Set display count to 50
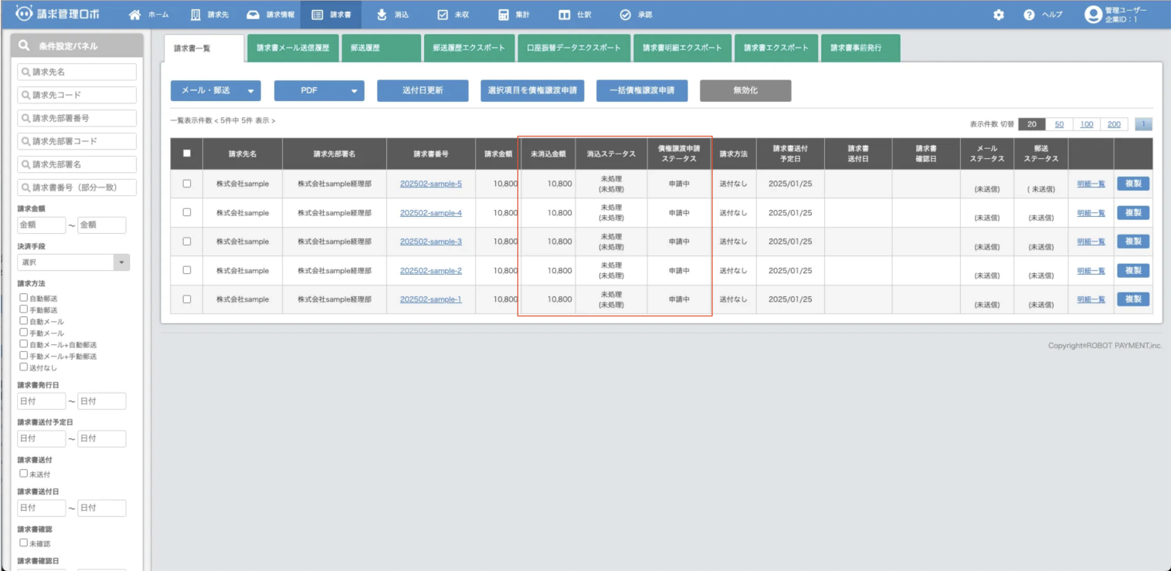Image resolution: width=1171 pixels, height=571 pixels. pyautogui.click(x=1059, y=124)
